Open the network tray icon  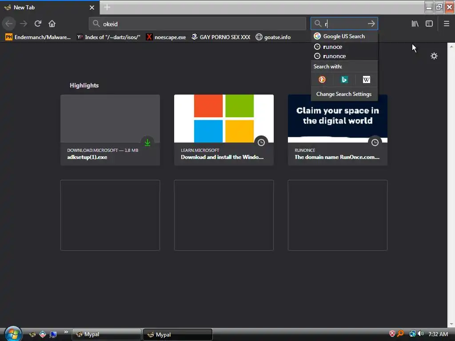point(412,334)
